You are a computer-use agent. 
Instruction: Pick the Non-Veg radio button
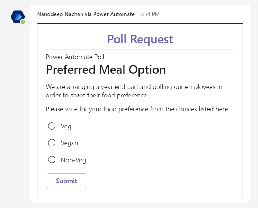point(52,159)
